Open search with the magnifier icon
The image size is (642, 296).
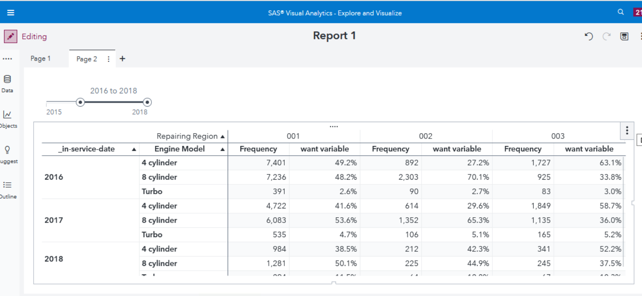(620, 12)
